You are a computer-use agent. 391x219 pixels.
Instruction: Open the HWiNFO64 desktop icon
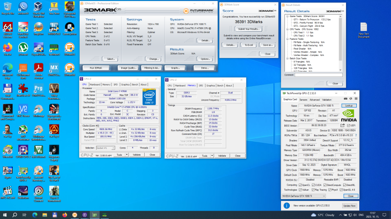click(x=54, y=29)
